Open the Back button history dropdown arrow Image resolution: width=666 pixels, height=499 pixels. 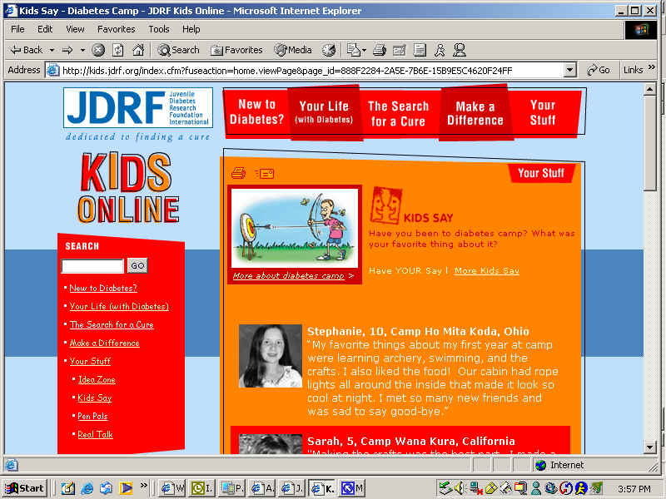click(52, 50)
